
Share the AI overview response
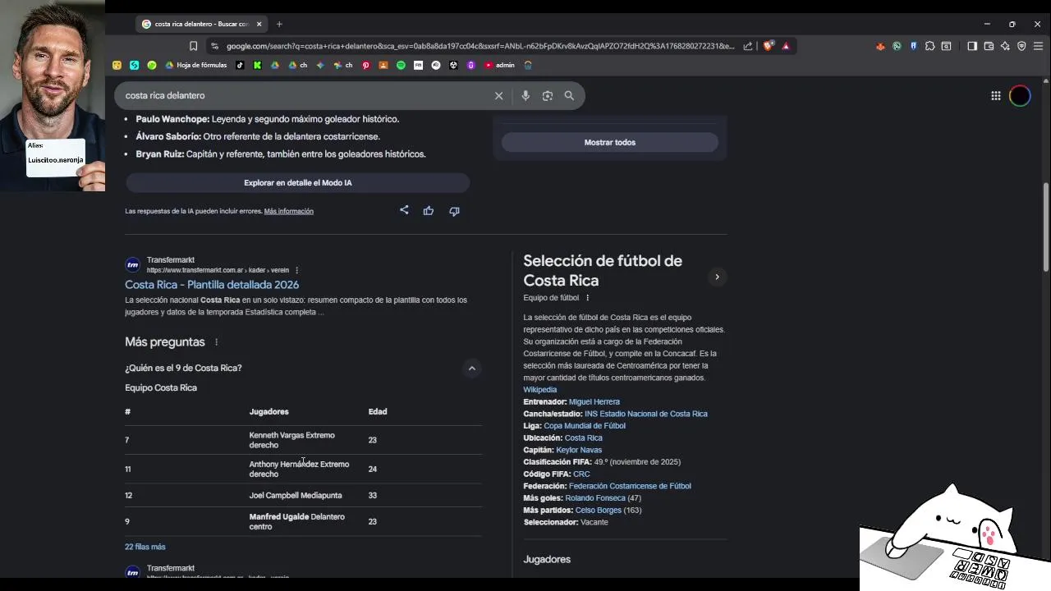coord(404,210)
